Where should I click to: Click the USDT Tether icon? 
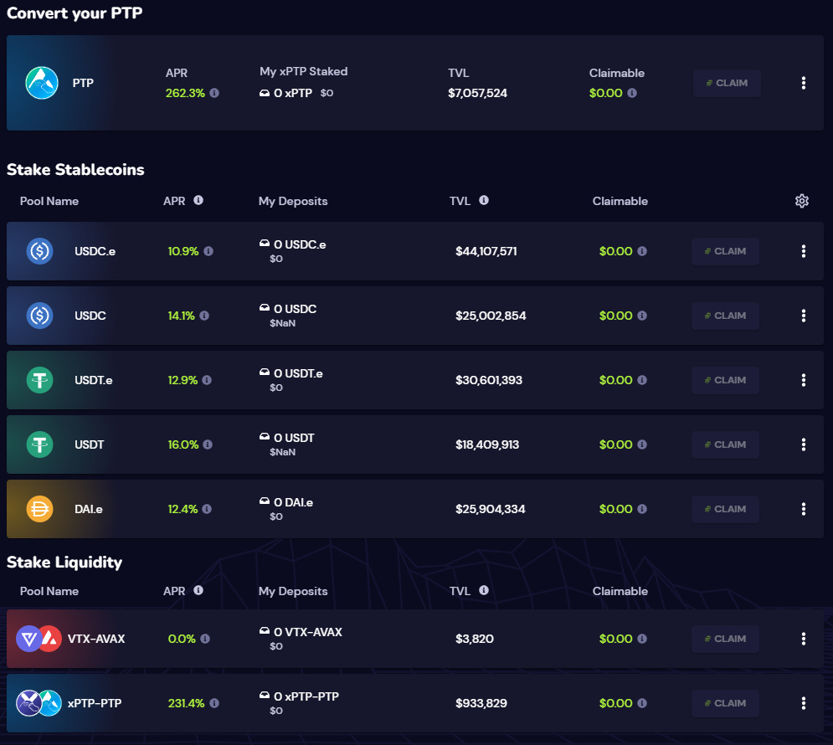(x=40, y=444)
